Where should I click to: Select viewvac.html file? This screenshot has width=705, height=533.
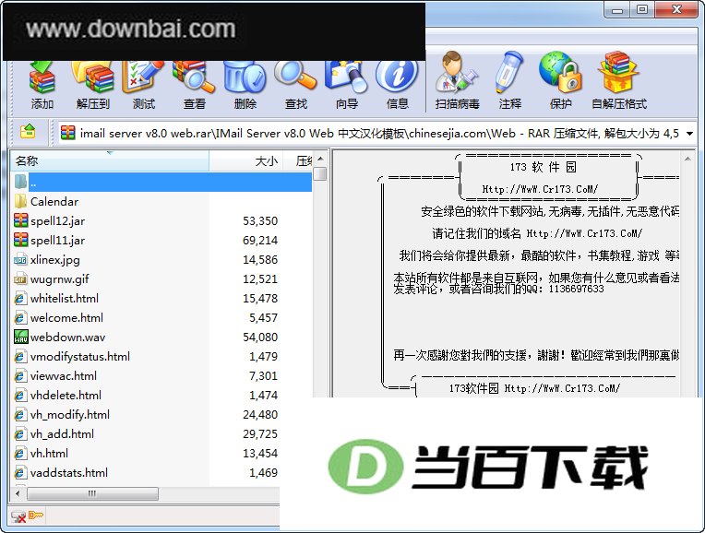click(x=64, y=375)
